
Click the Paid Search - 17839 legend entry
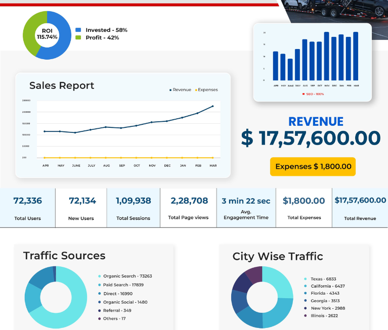coord(121,285)
